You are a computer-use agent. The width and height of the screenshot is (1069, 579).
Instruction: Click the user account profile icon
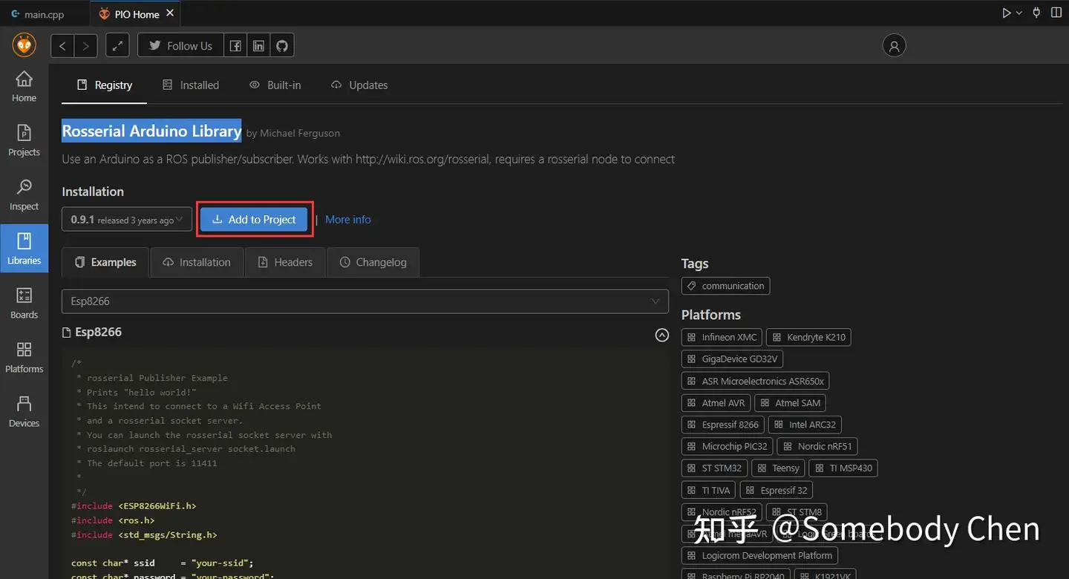click(x=894, y=46)
